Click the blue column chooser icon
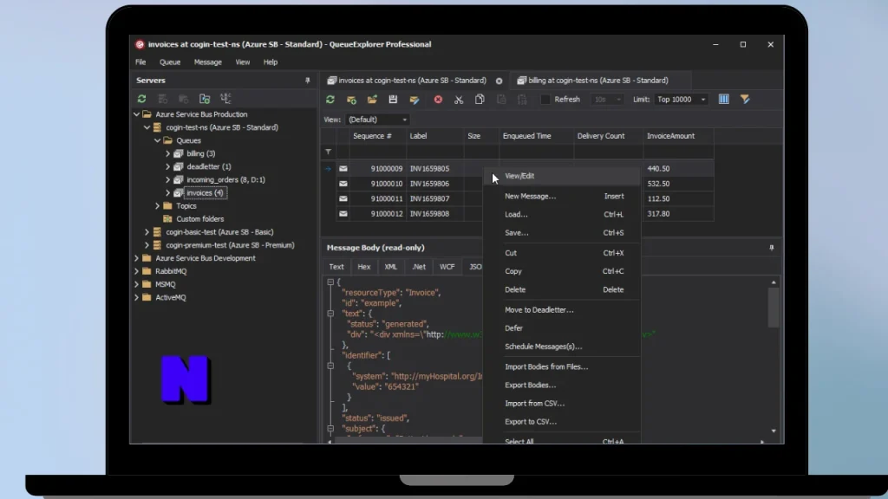Viewport: 888px width, 499px height. (724, 100)
